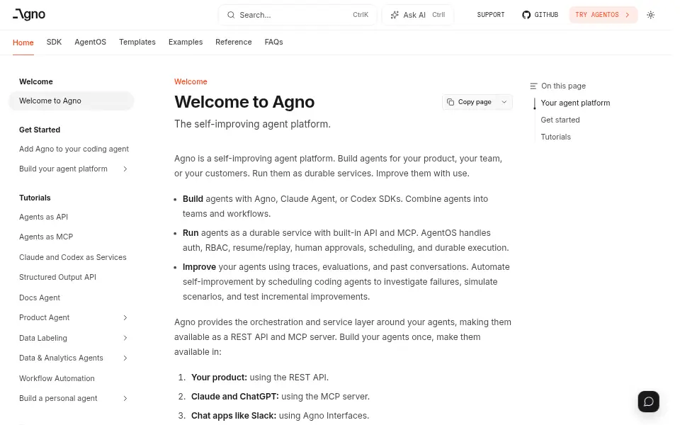Select the Home tab
The width and height of the screenshot is (680, 425).
[x=23, y=42]
